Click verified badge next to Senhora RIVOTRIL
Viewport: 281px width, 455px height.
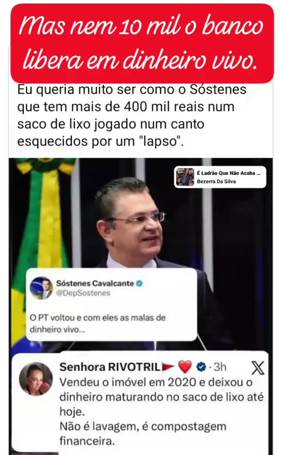[x=201, y=367]
